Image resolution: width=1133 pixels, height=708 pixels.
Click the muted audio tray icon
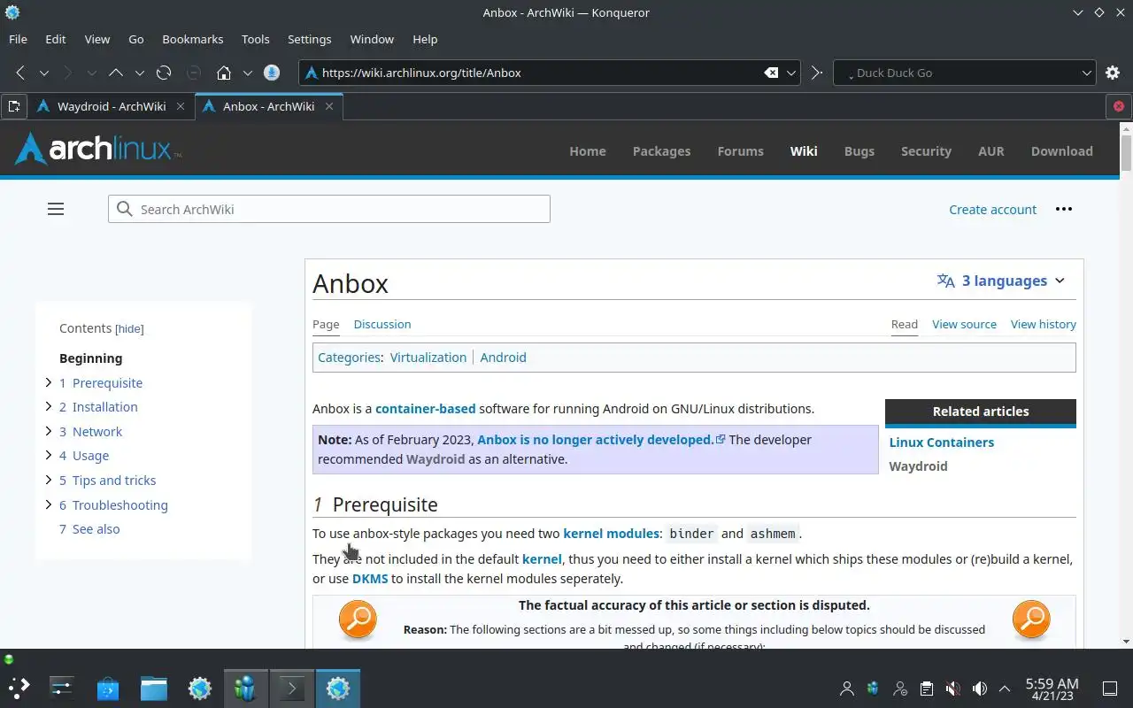pos(953,689)
